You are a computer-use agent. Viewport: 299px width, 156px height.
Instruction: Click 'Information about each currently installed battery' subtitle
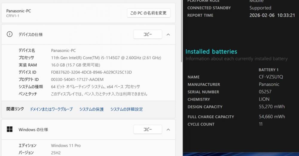coord(237,59)
